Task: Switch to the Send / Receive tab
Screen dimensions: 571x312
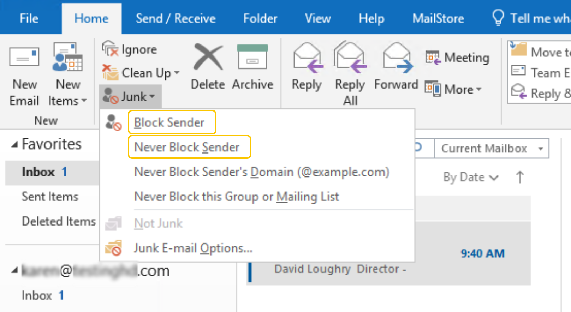Action: point(176,18)
